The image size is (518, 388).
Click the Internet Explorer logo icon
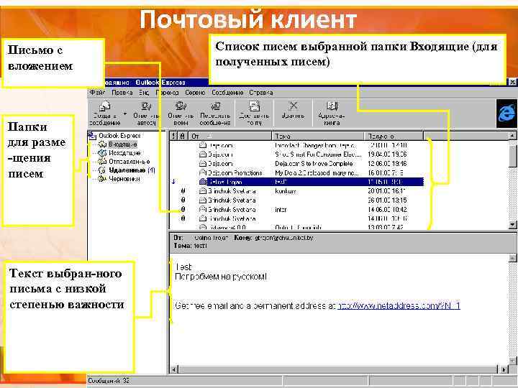[x=506, y=114]
